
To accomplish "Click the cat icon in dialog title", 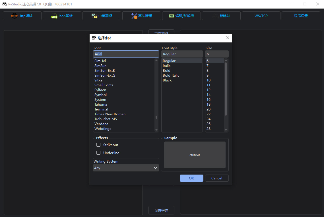I will coord(94,38).
